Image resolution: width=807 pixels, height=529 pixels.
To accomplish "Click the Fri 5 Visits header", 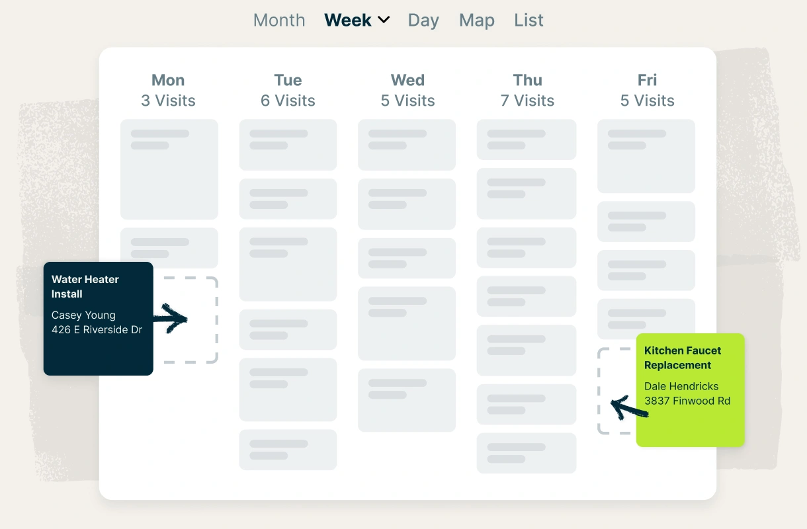I will pos(647,91).
